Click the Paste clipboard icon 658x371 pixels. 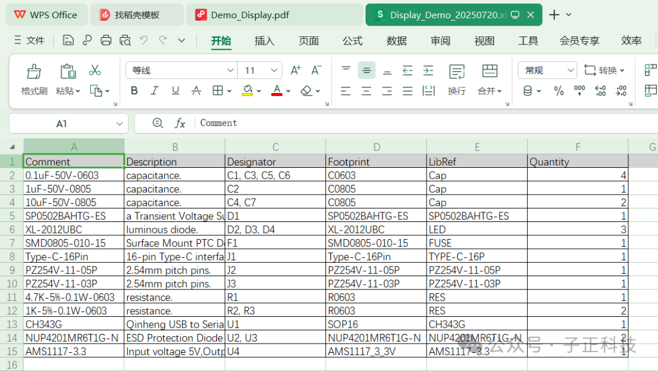[68, 71]
